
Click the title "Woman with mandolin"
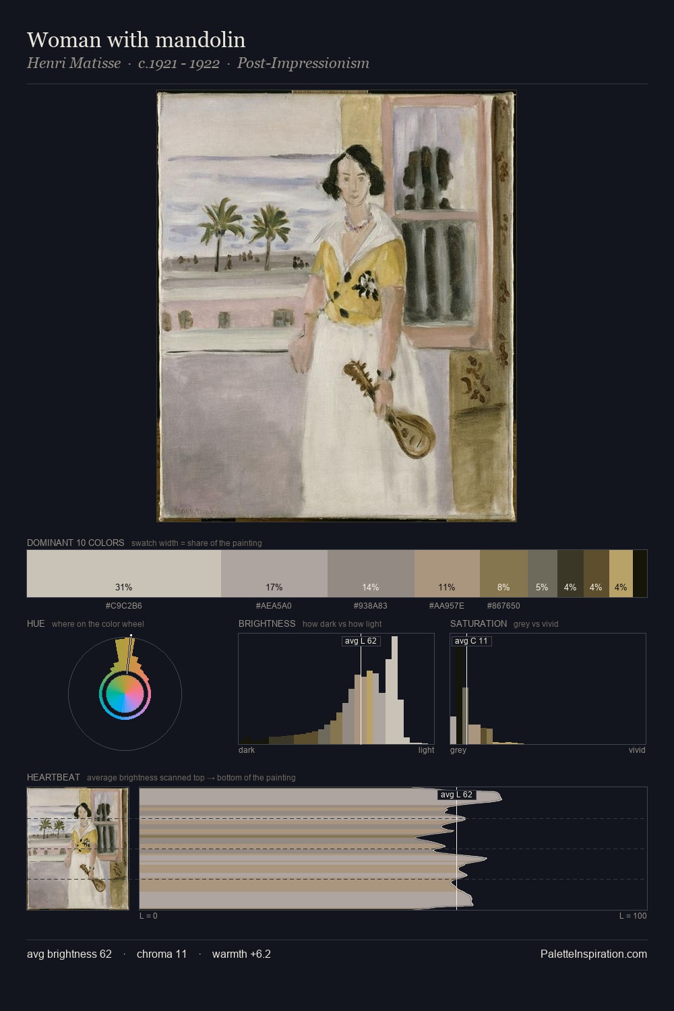[x=136, y=40]
